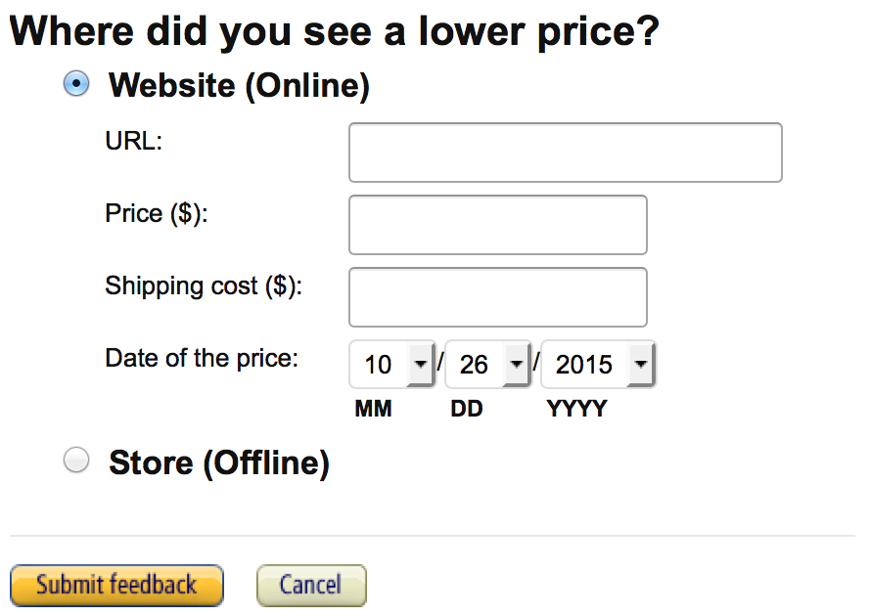Image resolution: width=871 pixels, height=616 pixels.
Task: Click the "Shipping cost ($):" field label
Action: pos(204,286)
